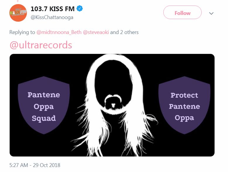
Task: Open the tweet timestamp 5:27 AM link
Action: tap(19, 165)
